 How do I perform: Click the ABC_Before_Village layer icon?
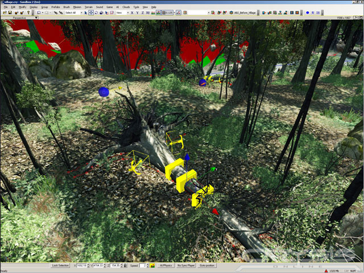click(231, 13)
